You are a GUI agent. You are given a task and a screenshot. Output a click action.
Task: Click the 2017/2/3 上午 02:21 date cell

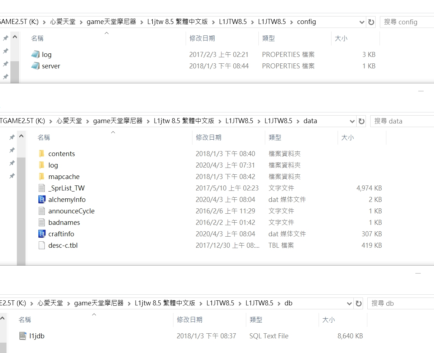point(219,55)
